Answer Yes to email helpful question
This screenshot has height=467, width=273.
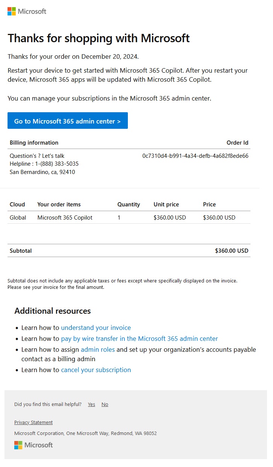[91, 404]
